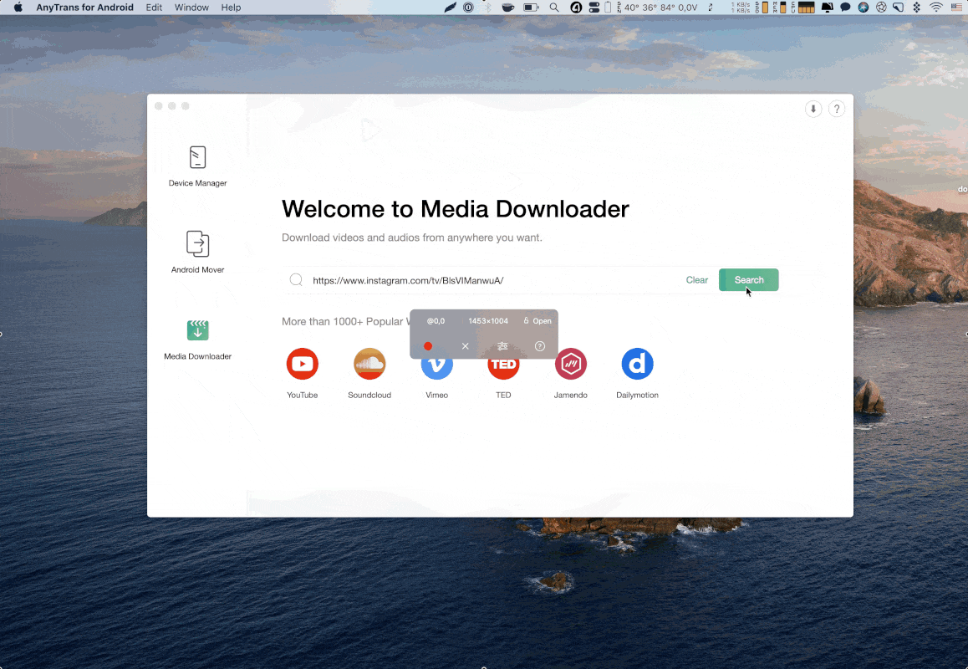
Task: Open the recorder settings sliders icon
Action: (x=502, y=346)
